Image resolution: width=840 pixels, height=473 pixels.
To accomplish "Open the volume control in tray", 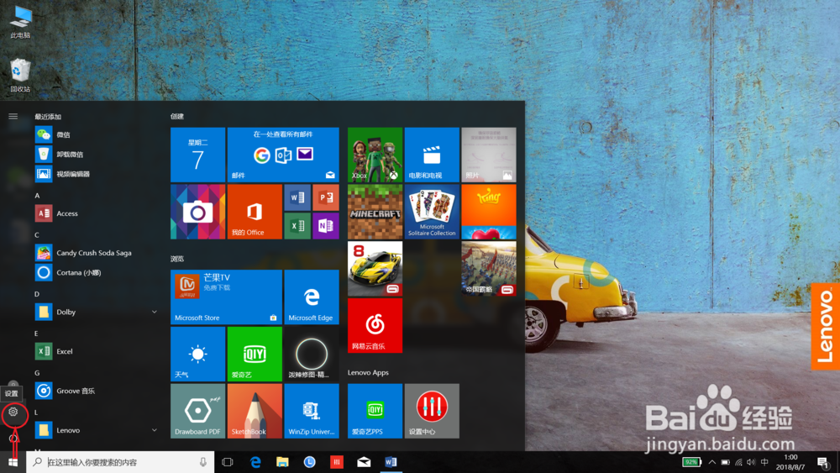I will tap(751, 462).
